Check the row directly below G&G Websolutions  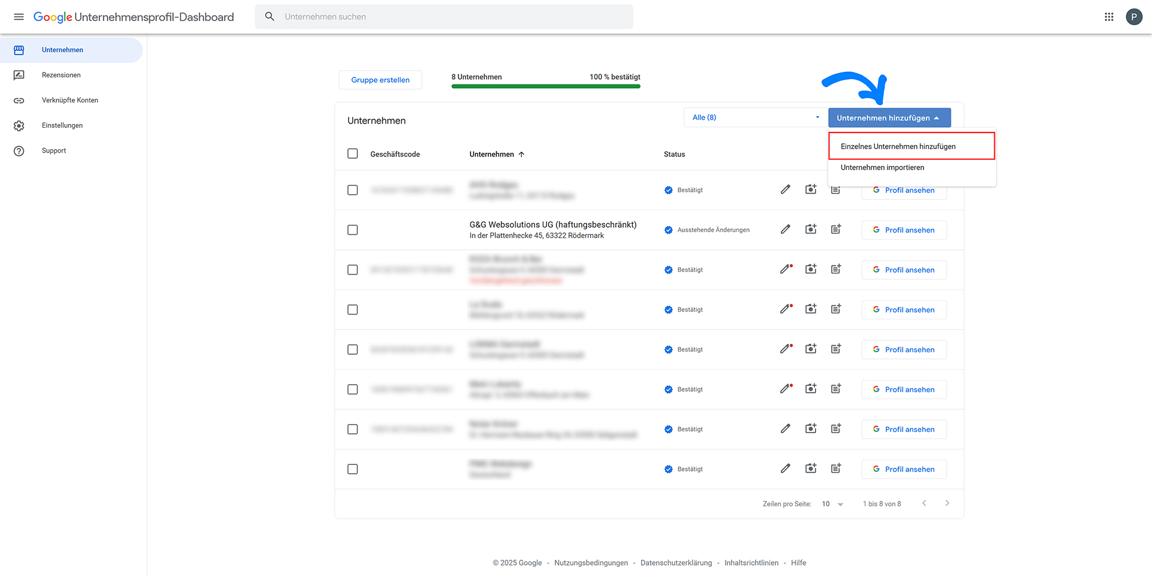[x=353, y=270]
